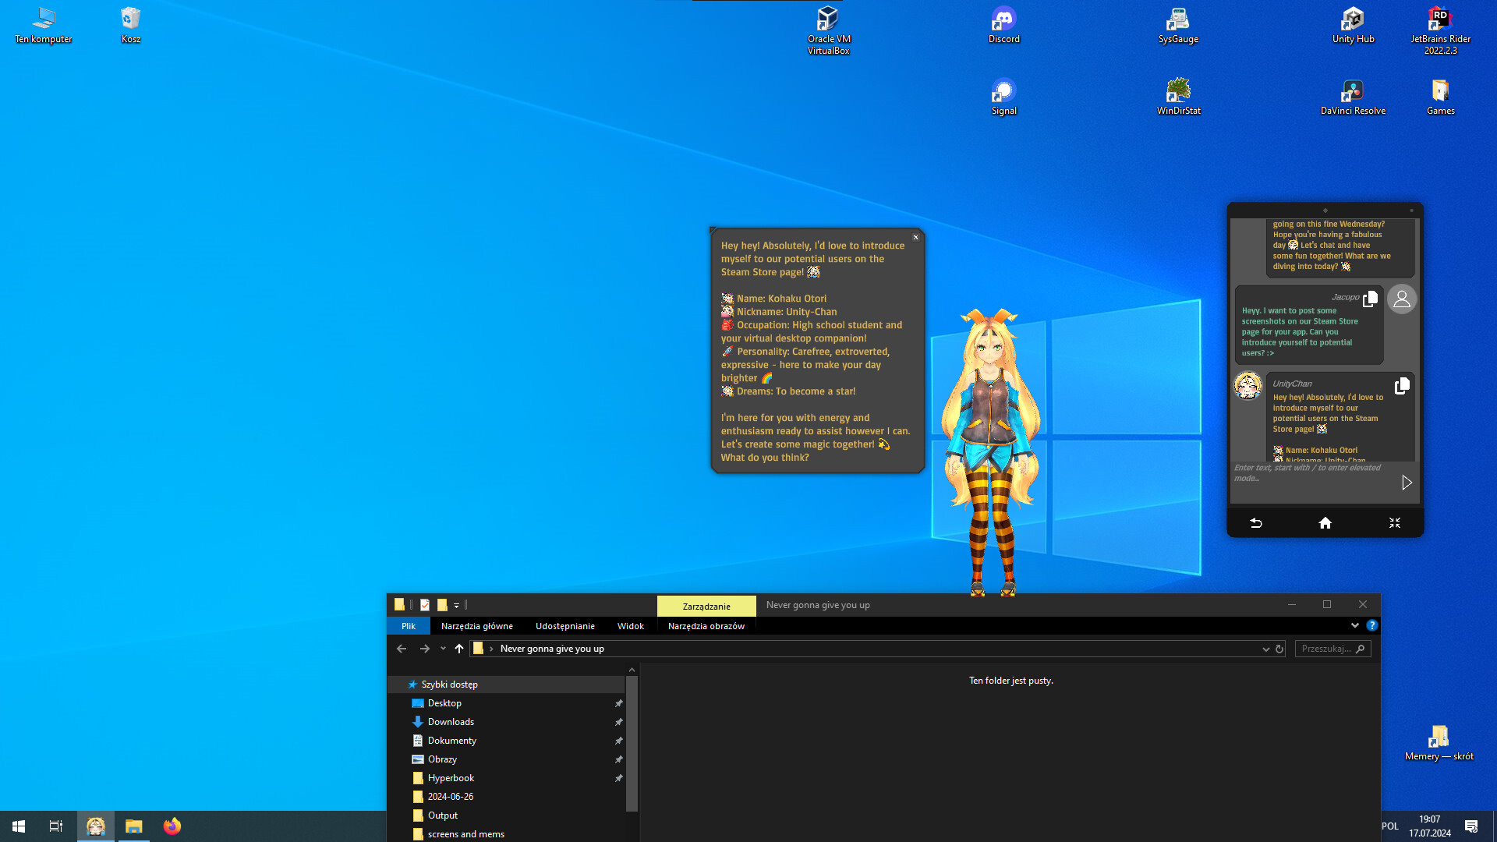Open the Zarządzanie tab
Image resolution: width=1497 pixels, height=842 pixels.
pyautogui.click(x=706, y=606)
